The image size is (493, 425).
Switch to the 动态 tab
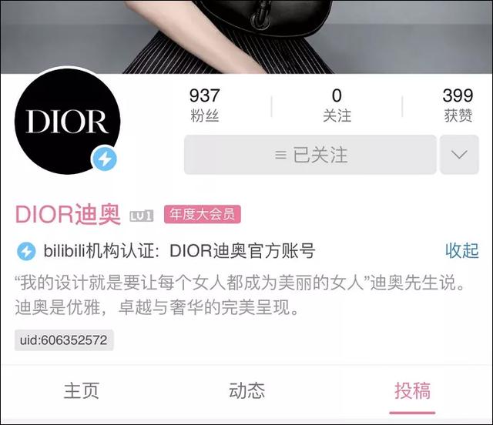pos(246,390)
